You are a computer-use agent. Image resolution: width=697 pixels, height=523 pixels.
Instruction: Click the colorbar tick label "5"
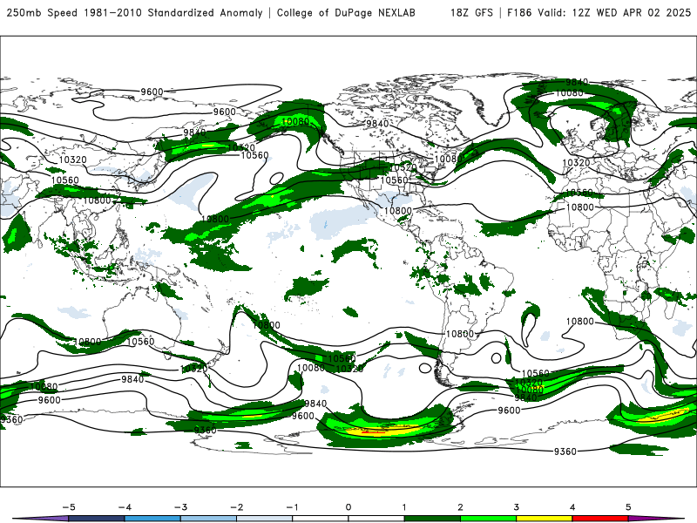pyautogui.click(x=628, y=507)
